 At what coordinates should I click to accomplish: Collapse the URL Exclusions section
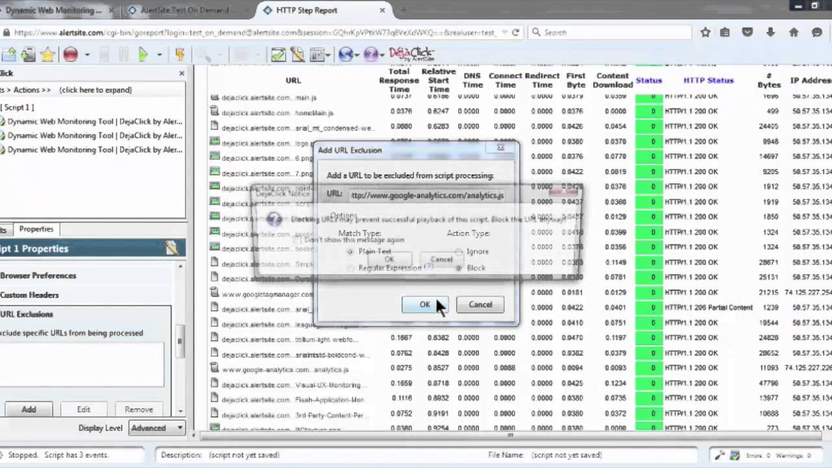pyautogui.click(x=27, y=315)
